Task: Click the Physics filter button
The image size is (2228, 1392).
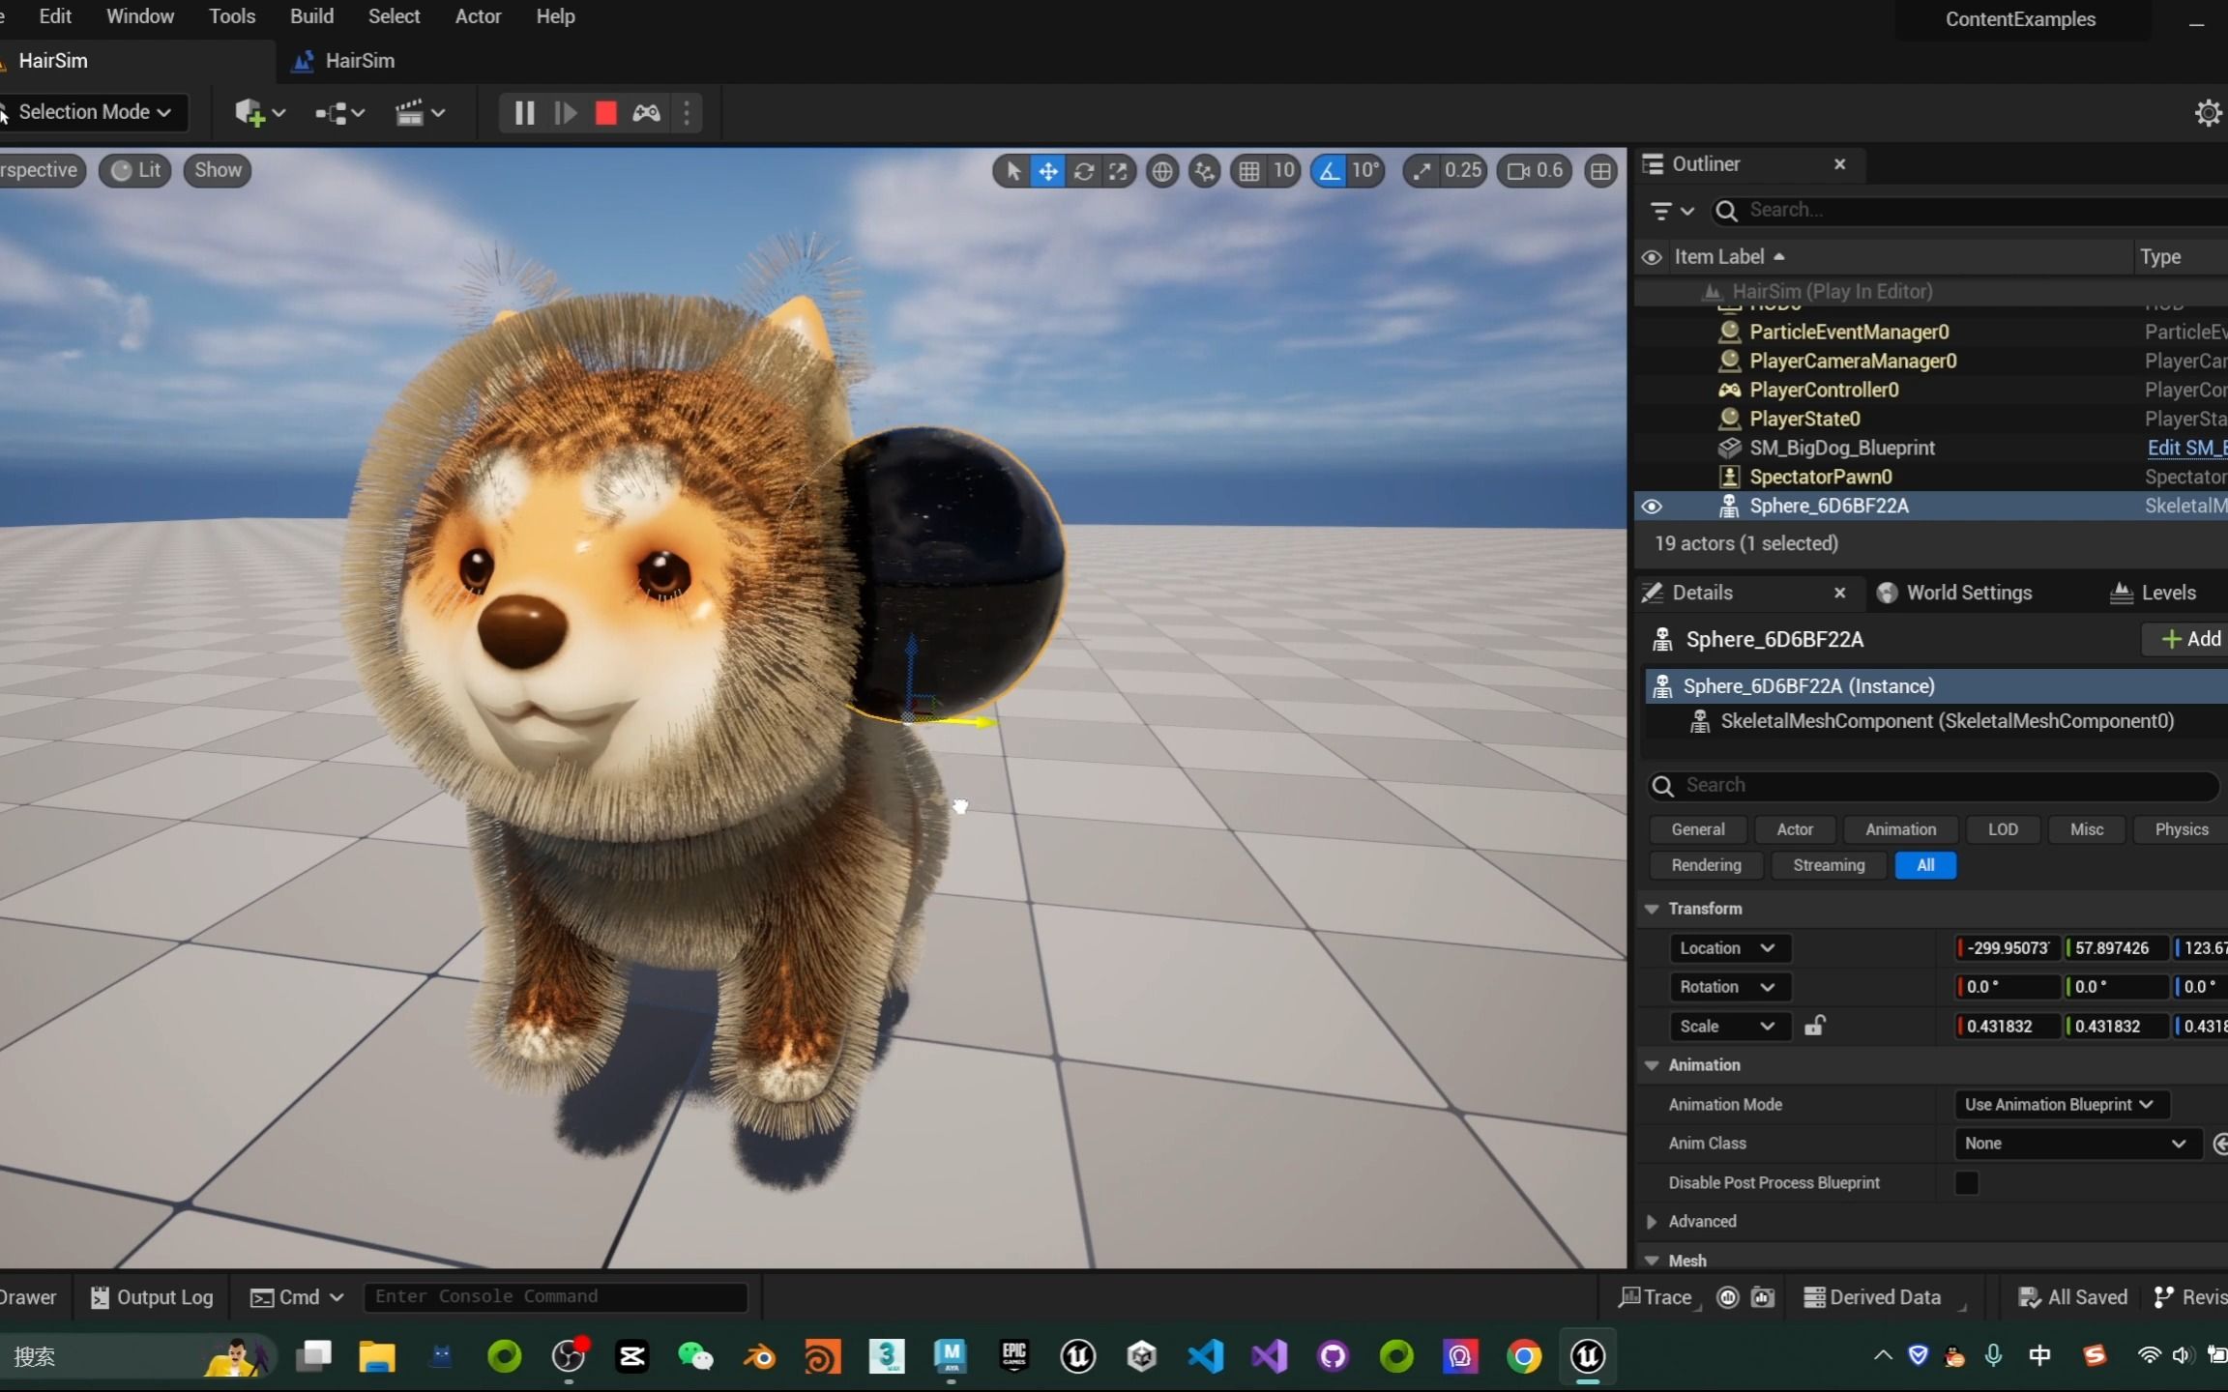Action: point(2181,829)
